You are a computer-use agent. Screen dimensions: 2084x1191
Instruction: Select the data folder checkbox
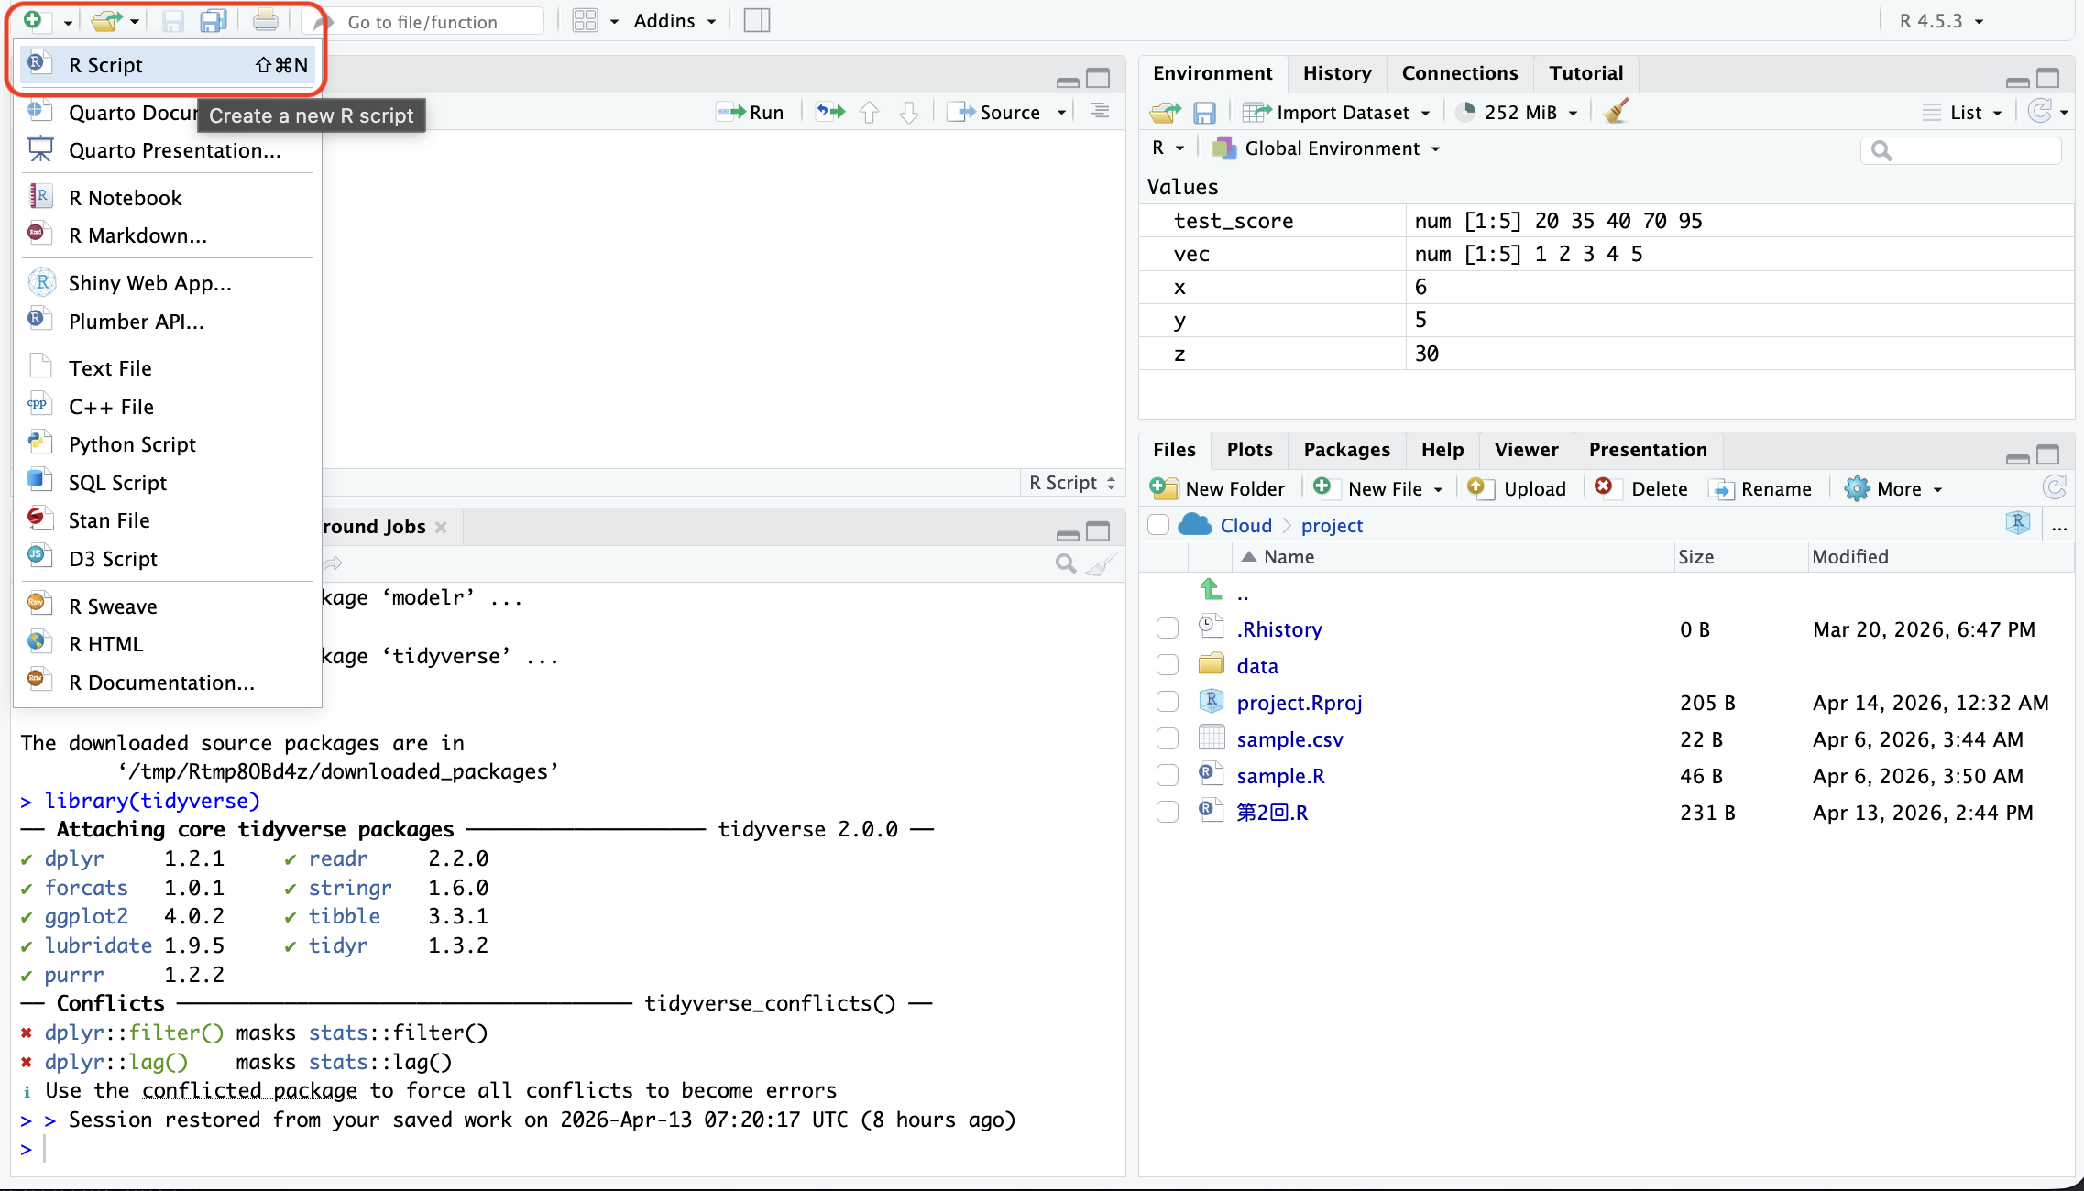click(x=1168, y=665)
